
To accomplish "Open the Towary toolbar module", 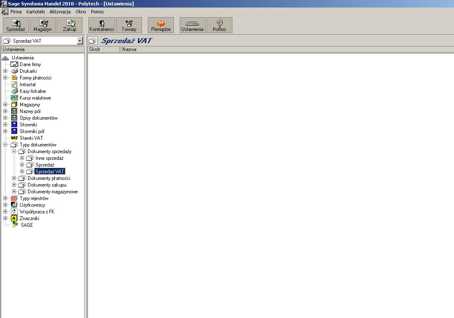I will click(129, 25).
